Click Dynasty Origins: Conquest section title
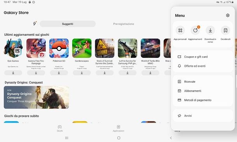The height and width of the screenshot is (142, 237). click(24, 82)
